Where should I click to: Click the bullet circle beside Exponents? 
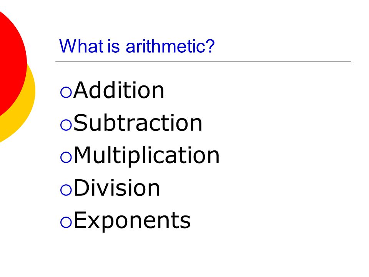(x=66, y=222)
